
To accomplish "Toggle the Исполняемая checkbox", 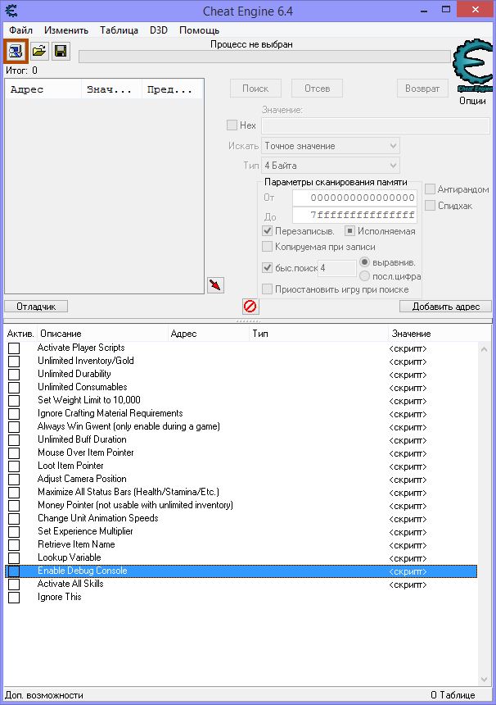I will [349, 231].
